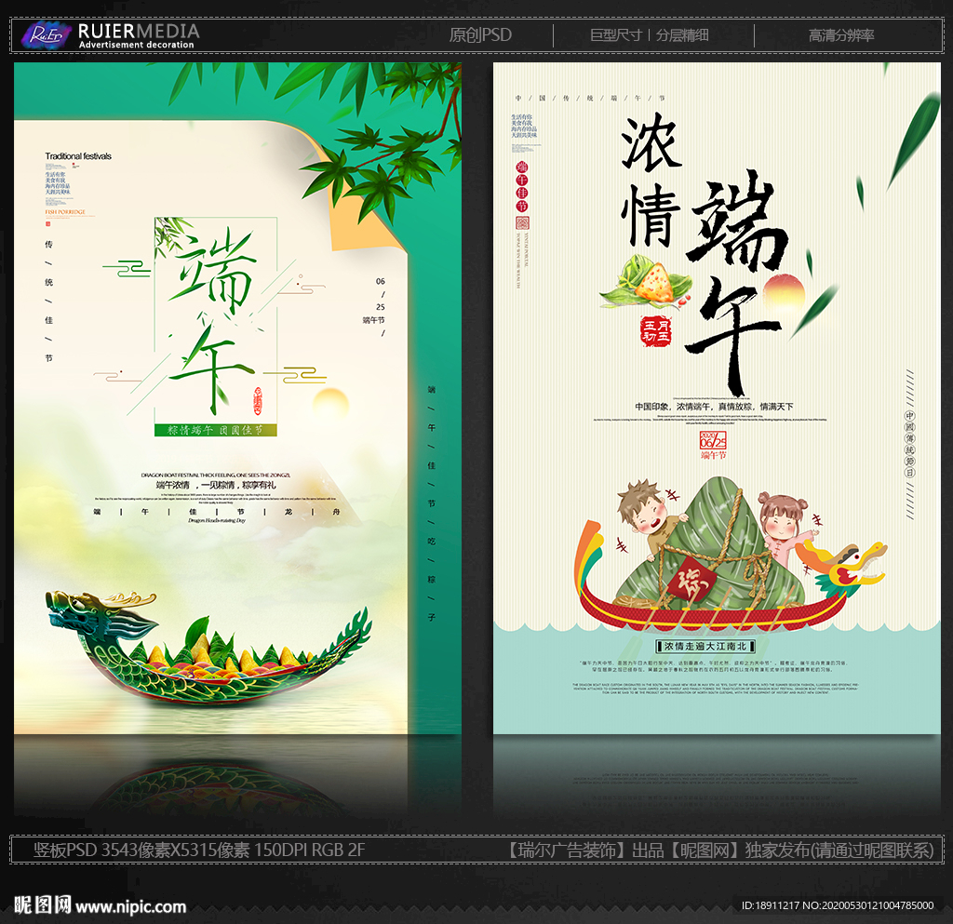
Task: Click '中国印象，浓情端午，真情放粽，情满天下' text
Action: click(714, 407)
